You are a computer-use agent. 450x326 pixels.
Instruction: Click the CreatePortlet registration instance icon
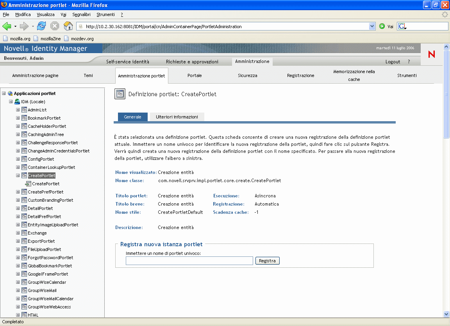point(28,184)
